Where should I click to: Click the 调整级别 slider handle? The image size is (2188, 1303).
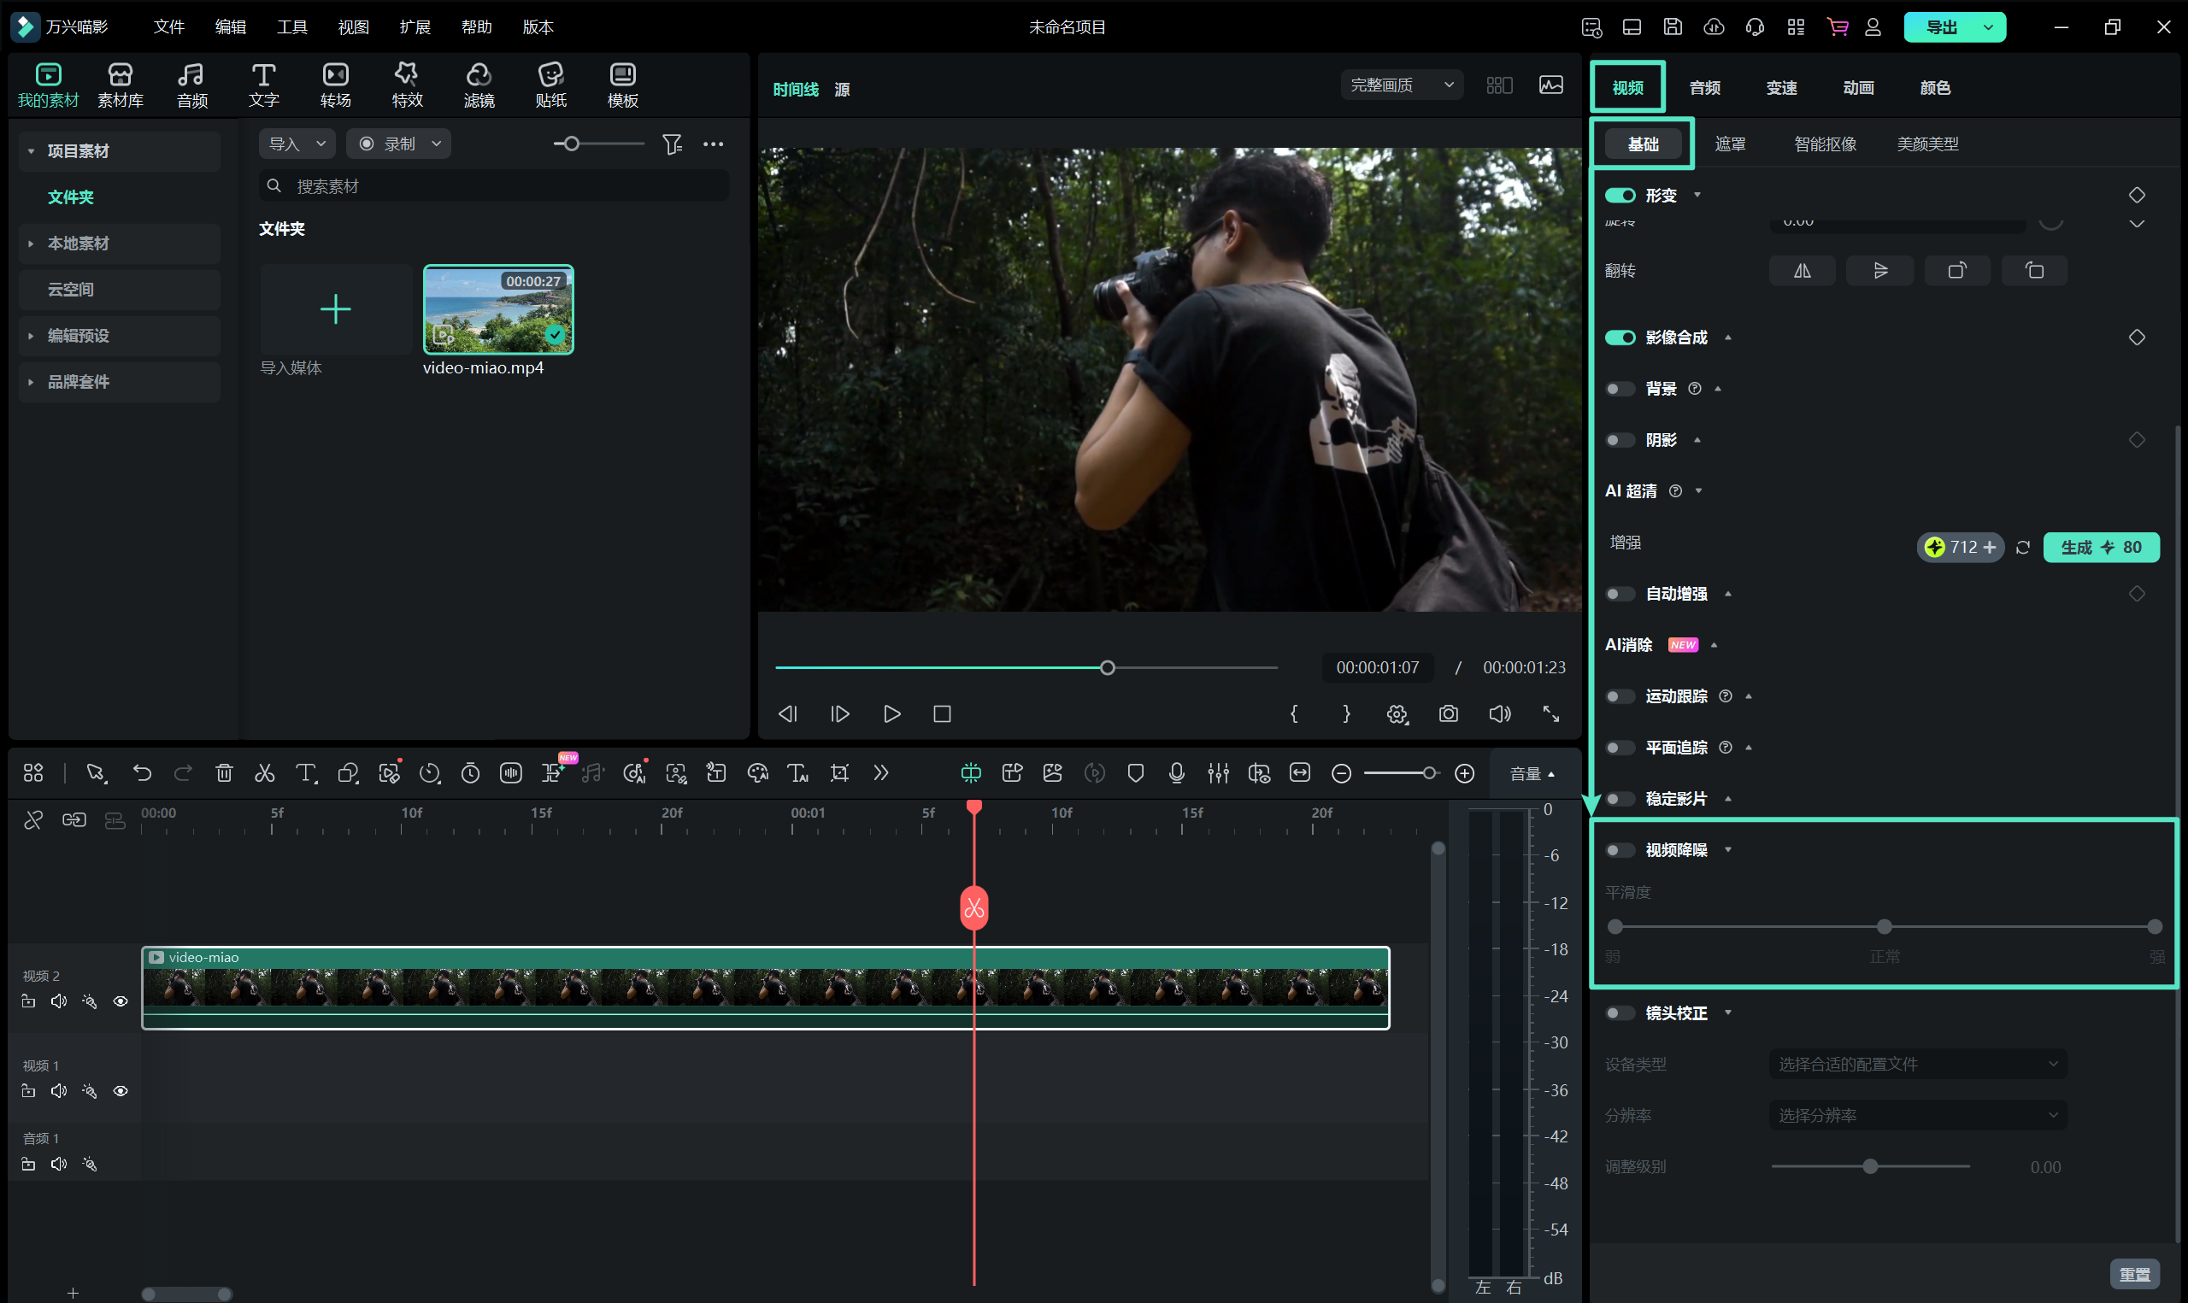(1870, 1167)
